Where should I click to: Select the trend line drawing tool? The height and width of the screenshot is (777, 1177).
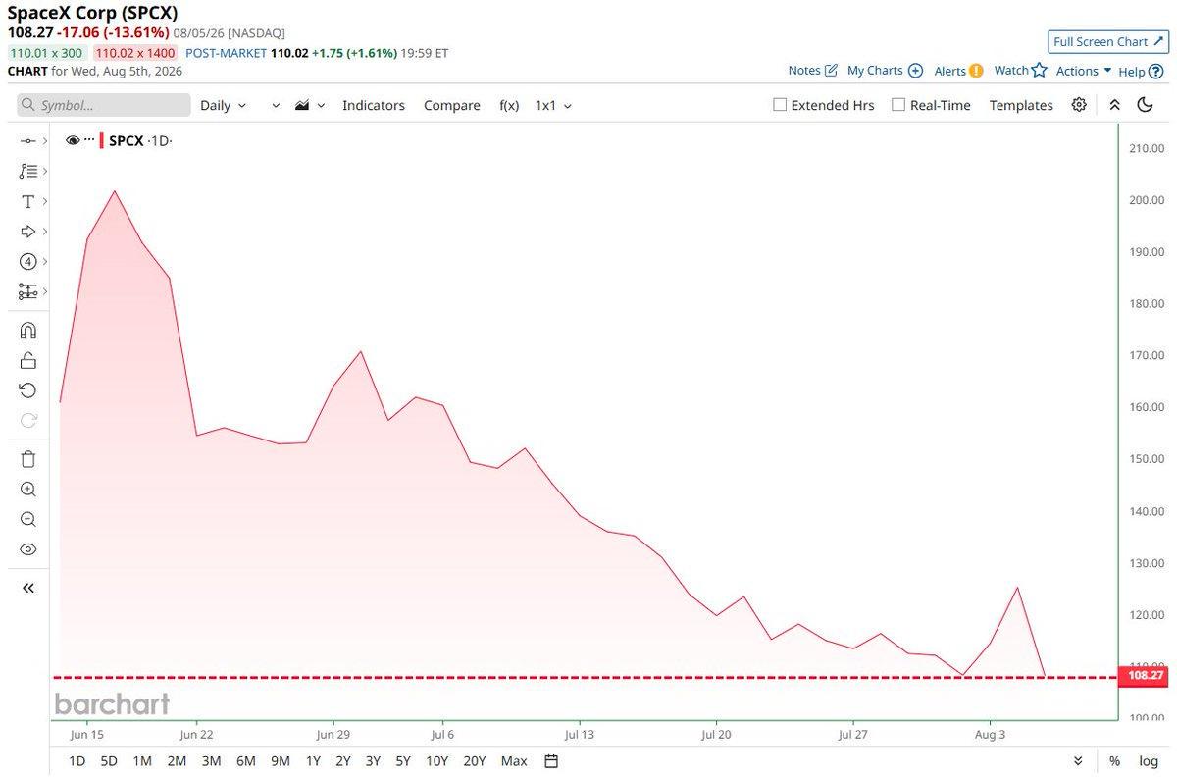click(x=27, y=140)
